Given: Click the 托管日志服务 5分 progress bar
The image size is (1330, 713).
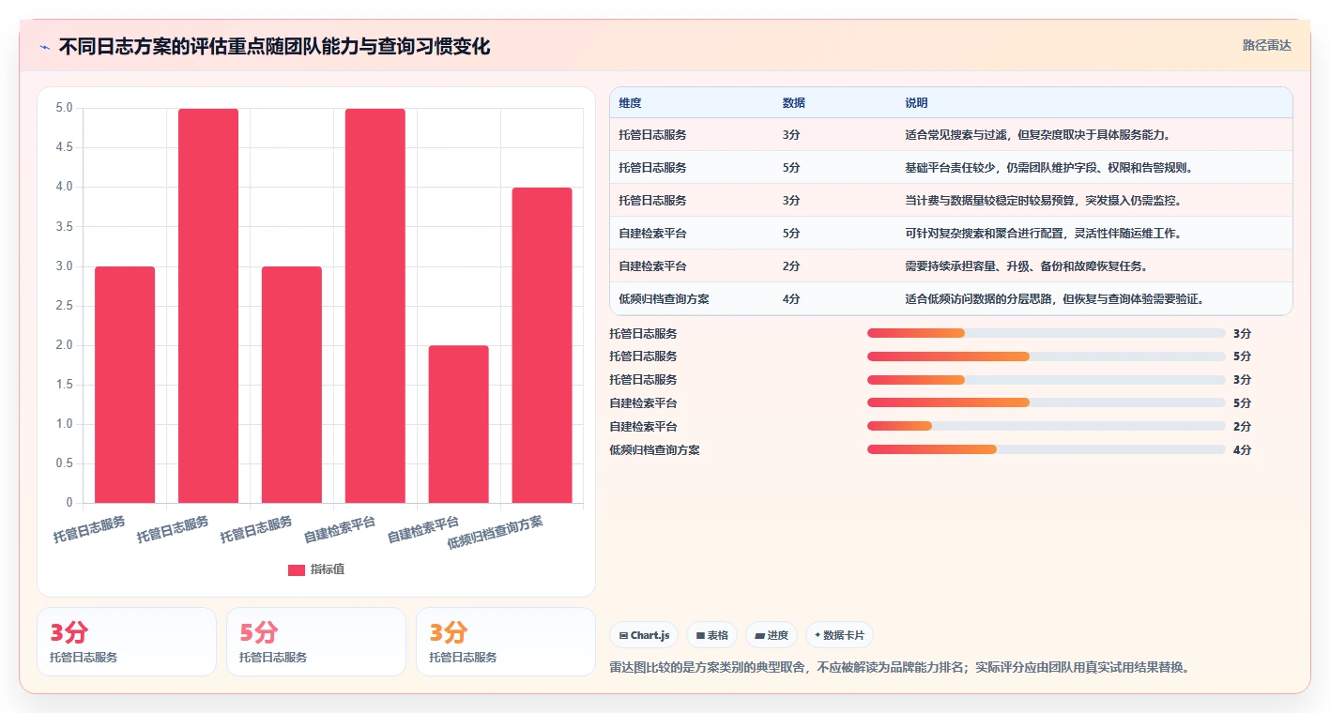Looking at the screenshot, I should point(1046,356).
